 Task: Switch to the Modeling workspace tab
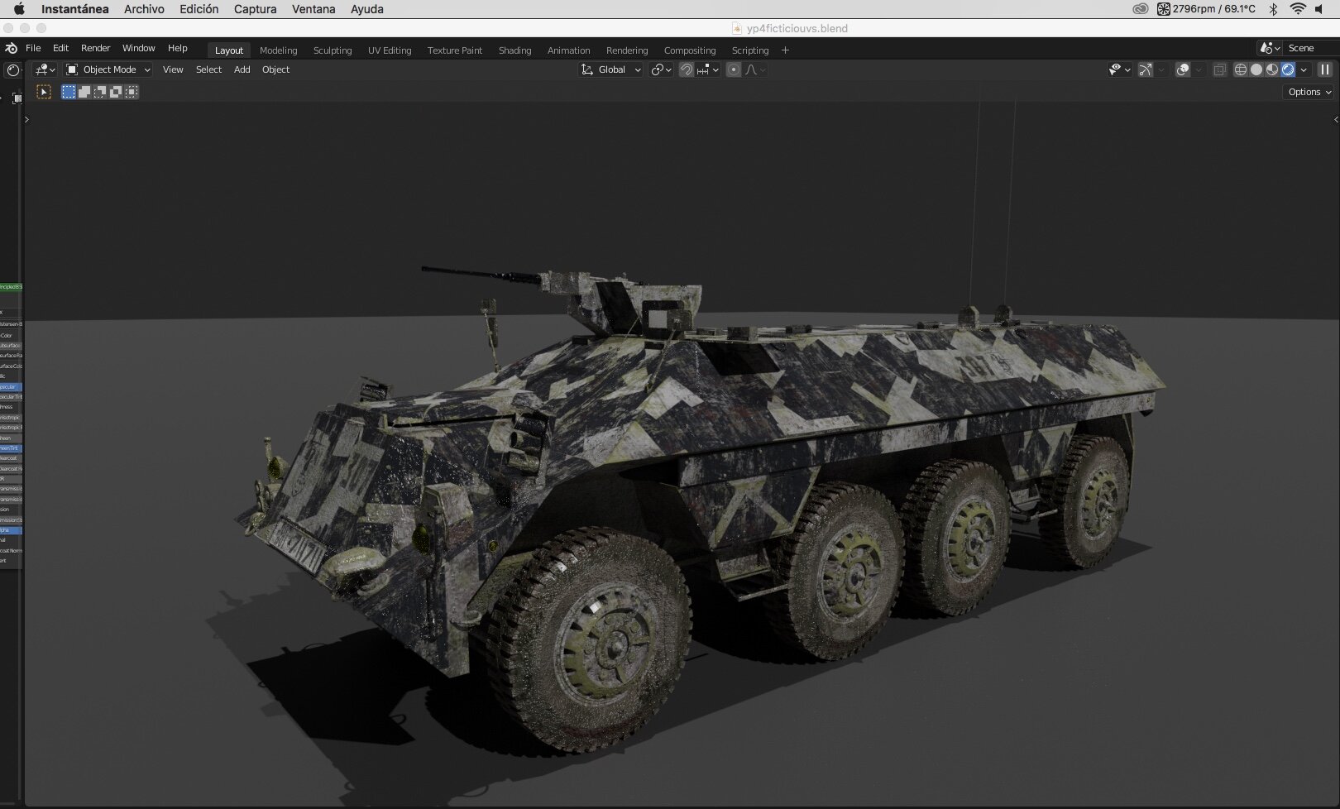coord(279,50)
